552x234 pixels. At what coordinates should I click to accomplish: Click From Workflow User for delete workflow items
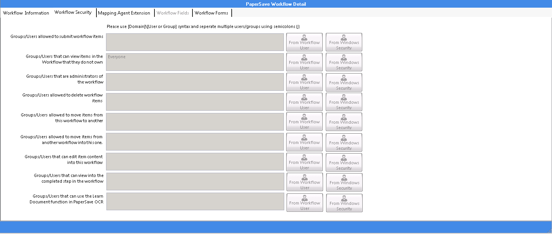[304, 102]
